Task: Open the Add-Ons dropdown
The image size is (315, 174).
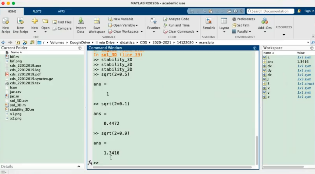Action: click(265, 32)
